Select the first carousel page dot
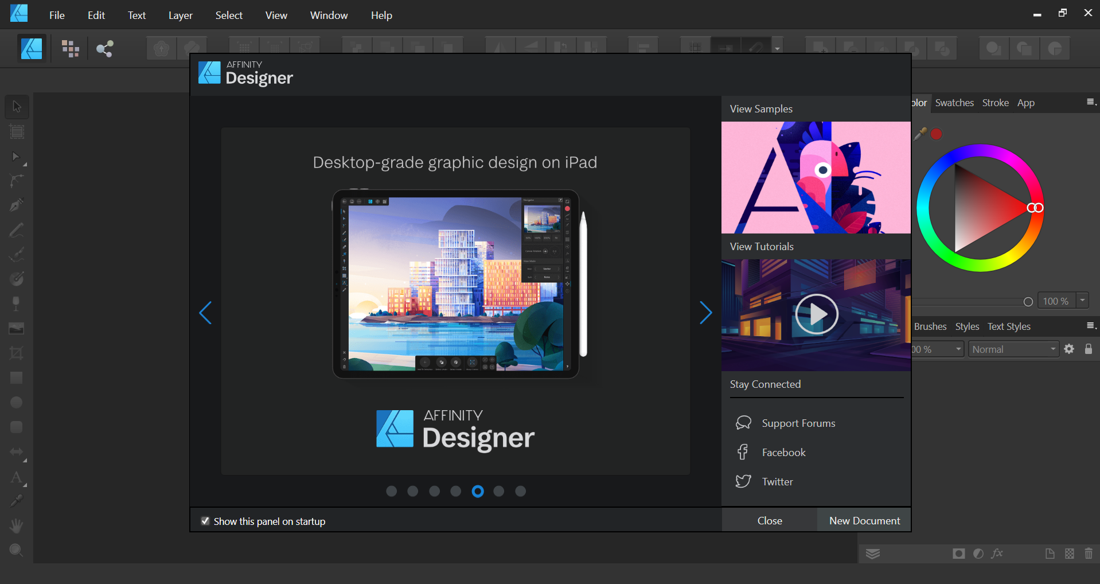 coord(392,491)
